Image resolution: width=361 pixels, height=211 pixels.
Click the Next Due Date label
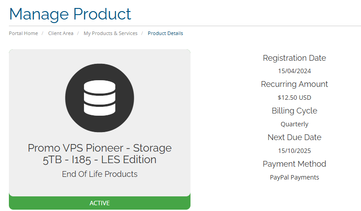(294, 137)
